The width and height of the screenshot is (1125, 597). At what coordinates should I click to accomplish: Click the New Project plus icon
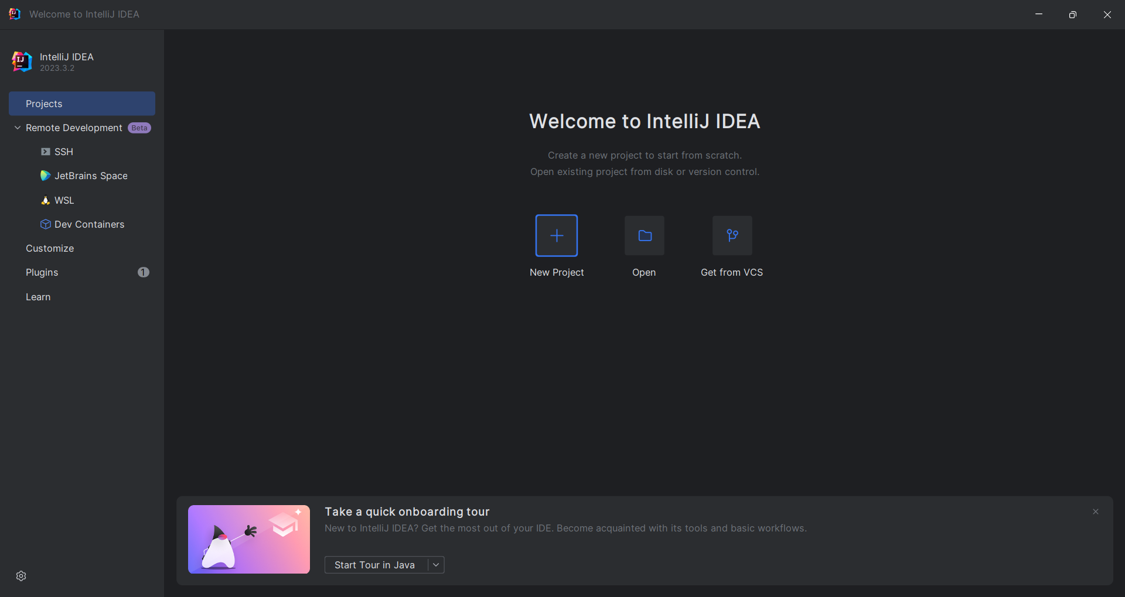[x=557, y=235]
